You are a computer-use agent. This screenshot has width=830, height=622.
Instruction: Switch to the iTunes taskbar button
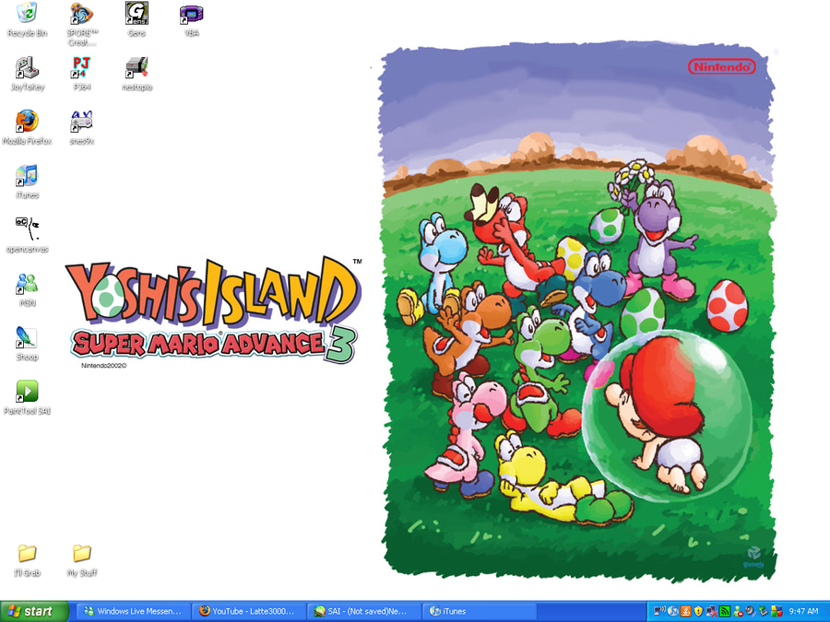pos(479,612)
